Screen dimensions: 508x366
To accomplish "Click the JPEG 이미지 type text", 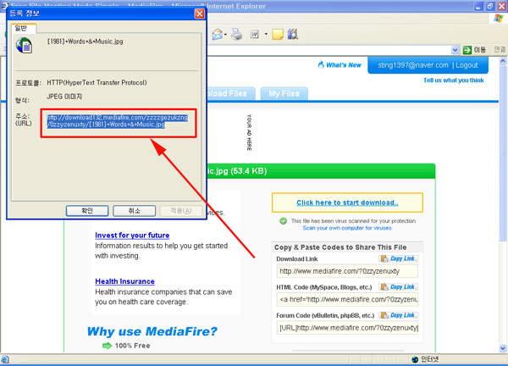I will tap(64, 97).
